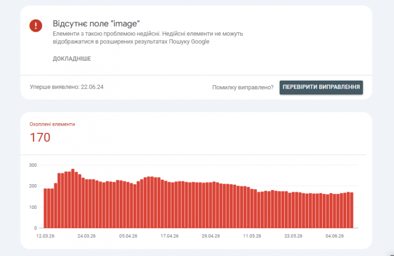The image size is (394, 256).
Task: Open the ДОКЛАДНІШЕ learn more link
Action: click(x=72, y=58)
